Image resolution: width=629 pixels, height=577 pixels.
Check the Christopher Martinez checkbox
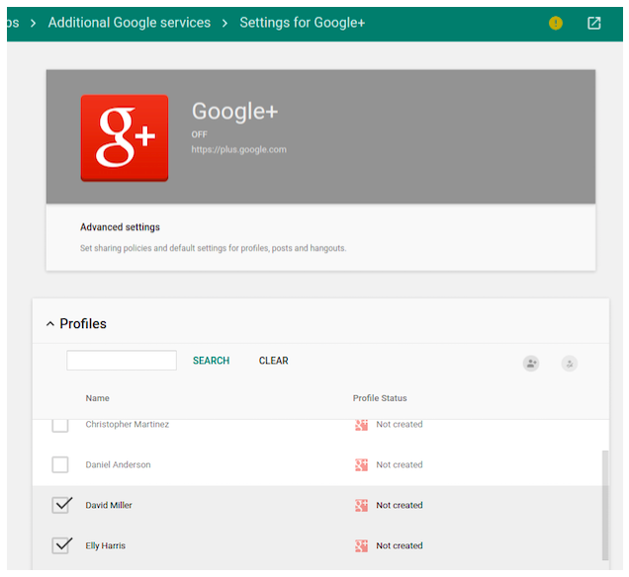[x=60, y=426]
